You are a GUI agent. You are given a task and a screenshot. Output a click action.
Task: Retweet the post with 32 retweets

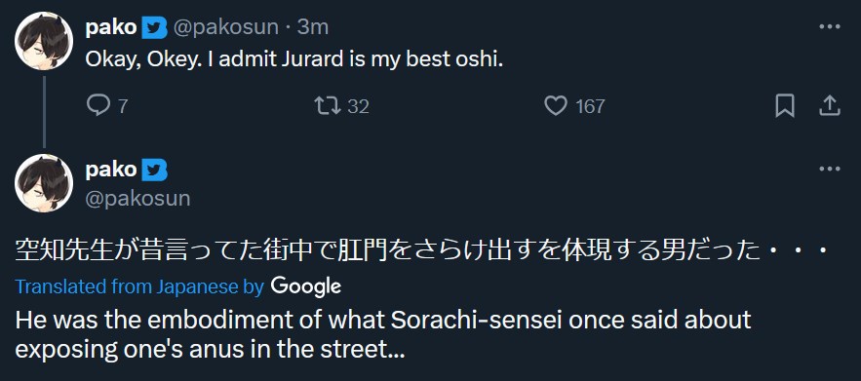pos(328,105)
